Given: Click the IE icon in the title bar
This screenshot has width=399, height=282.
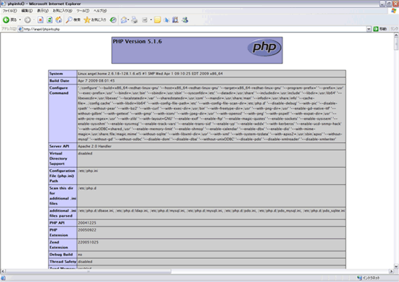Looking at the screenshot, I should point(3,3).
